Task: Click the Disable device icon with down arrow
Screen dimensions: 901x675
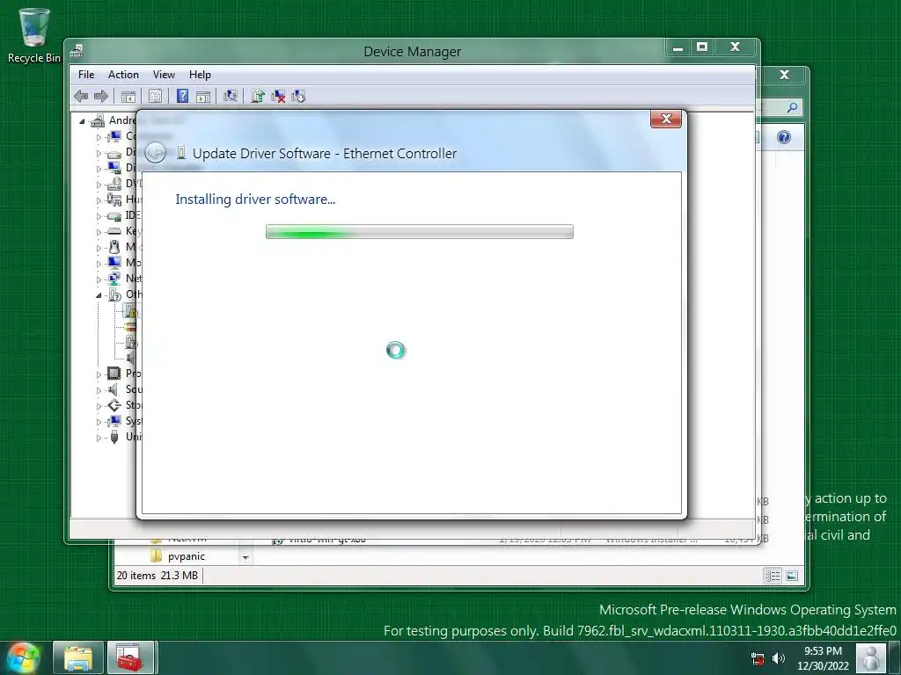Action: (x=298, y=97)
